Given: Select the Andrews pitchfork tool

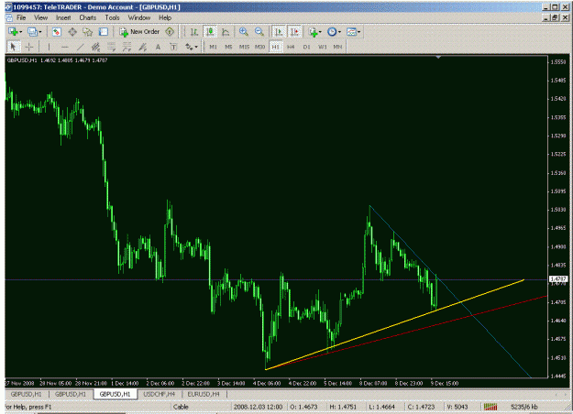Looking at the screenshot, I should 142,47.
